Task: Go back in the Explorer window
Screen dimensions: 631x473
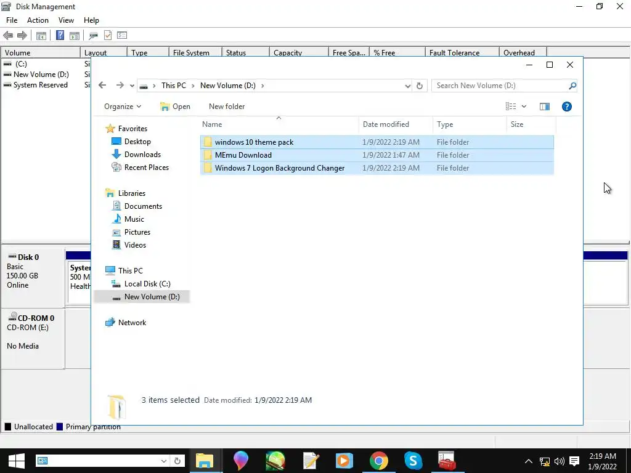Action: point(102,85)
